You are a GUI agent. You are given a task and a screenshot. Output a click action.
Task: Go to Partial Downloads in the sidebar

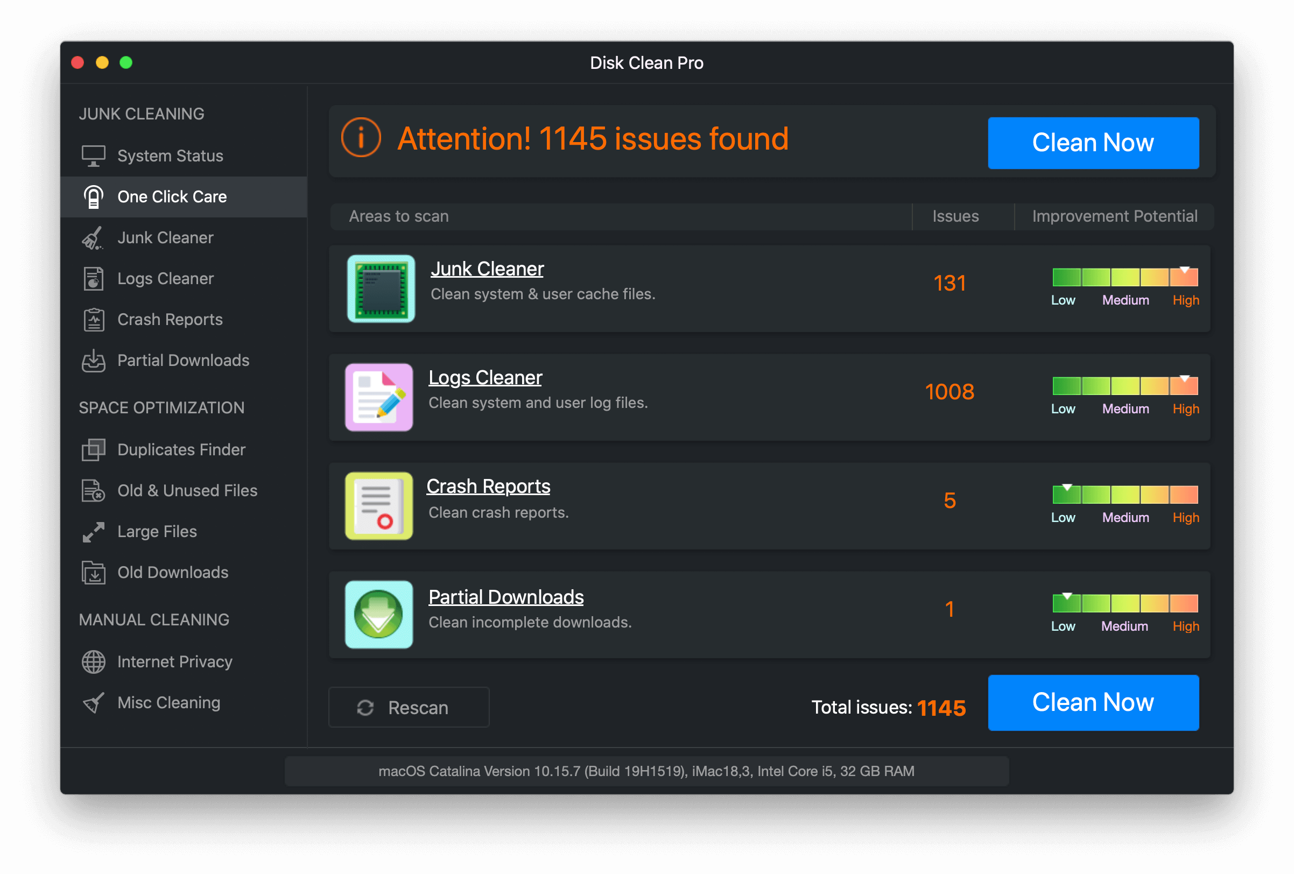(x=184, y=361)
